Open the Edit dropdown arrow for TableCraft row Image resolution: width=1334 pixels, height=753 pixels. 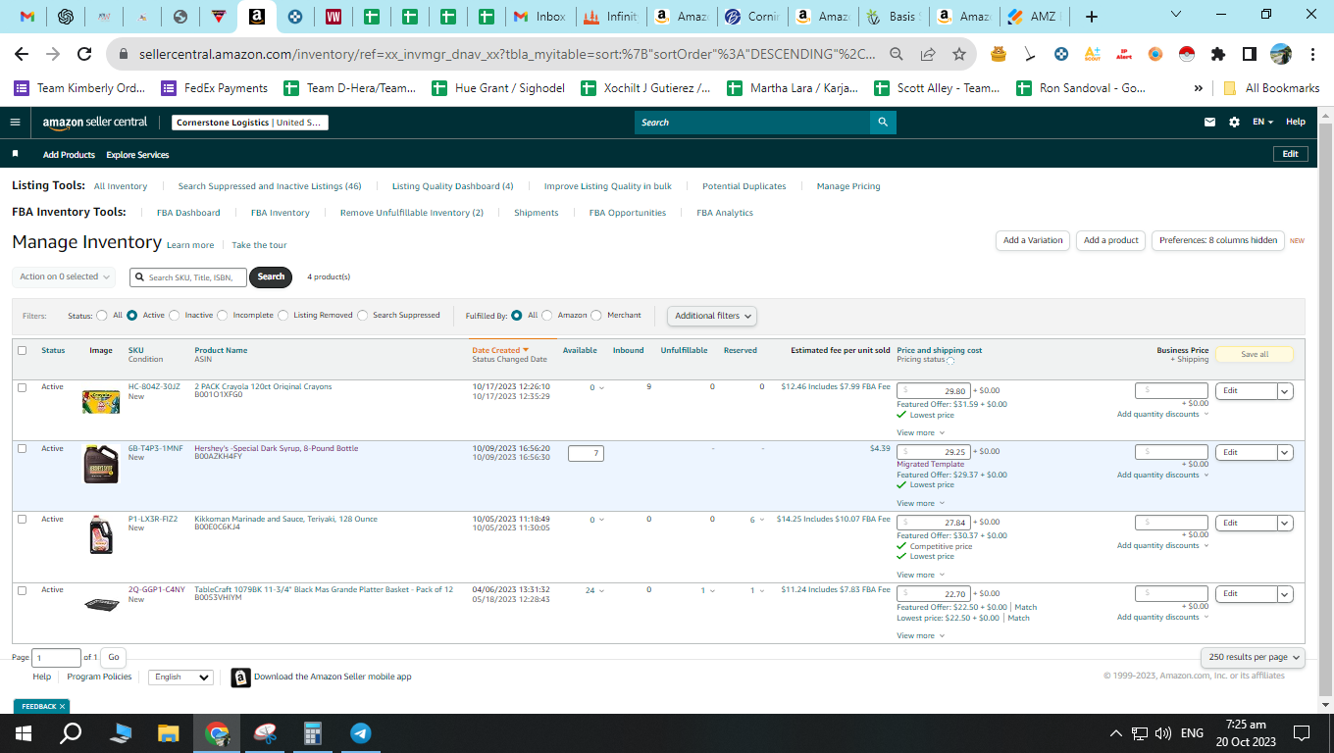coord(1285,594)
